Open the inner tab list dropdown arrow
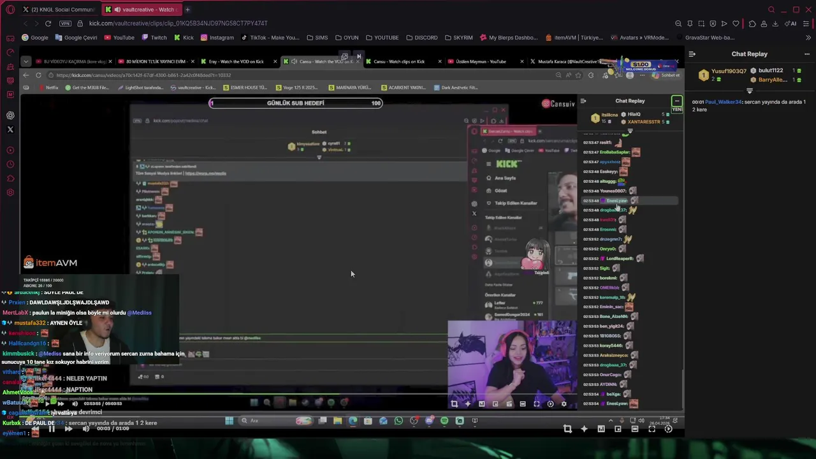Screen dimensions: 816x459 (x=25, y=62)
